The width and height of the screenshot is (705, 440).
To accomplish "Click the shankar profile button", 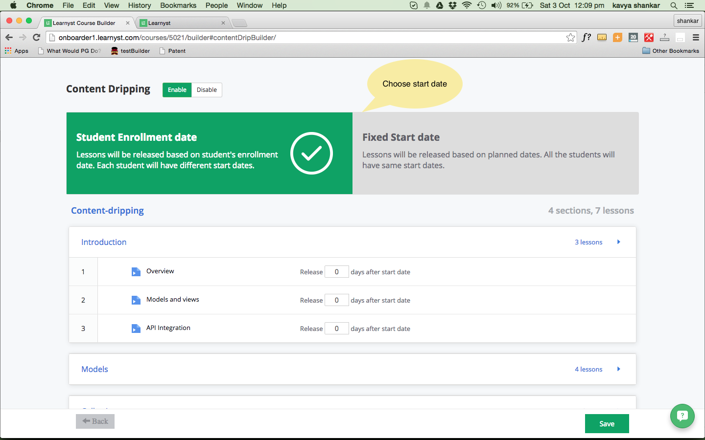I will coord(688,21).
